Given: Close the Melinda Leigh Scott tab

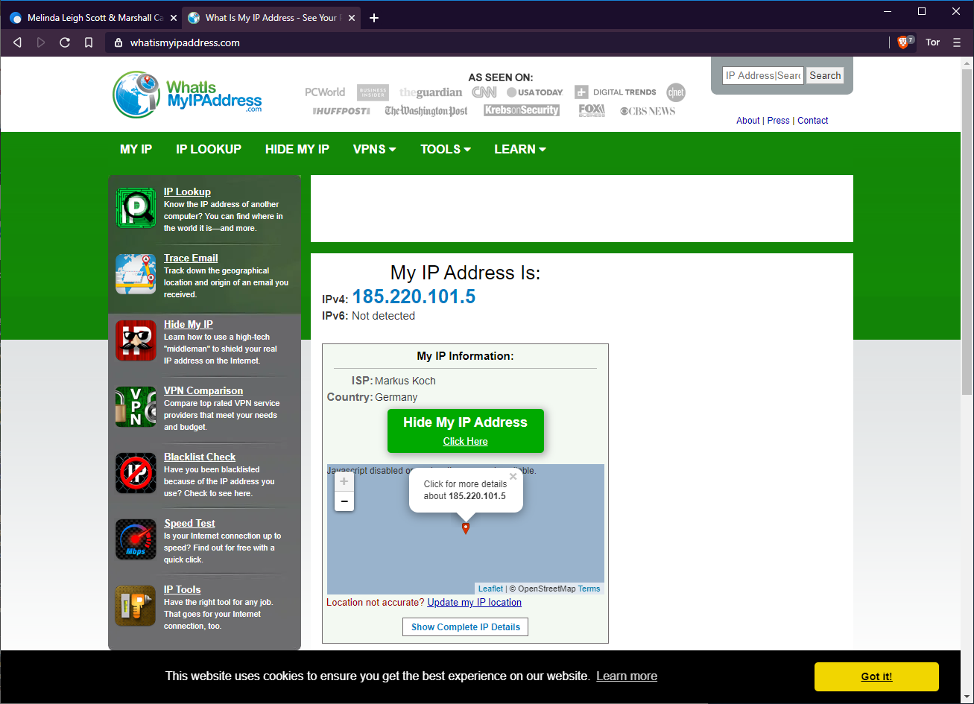Looking at the screenshot, I should click(173, 18).
